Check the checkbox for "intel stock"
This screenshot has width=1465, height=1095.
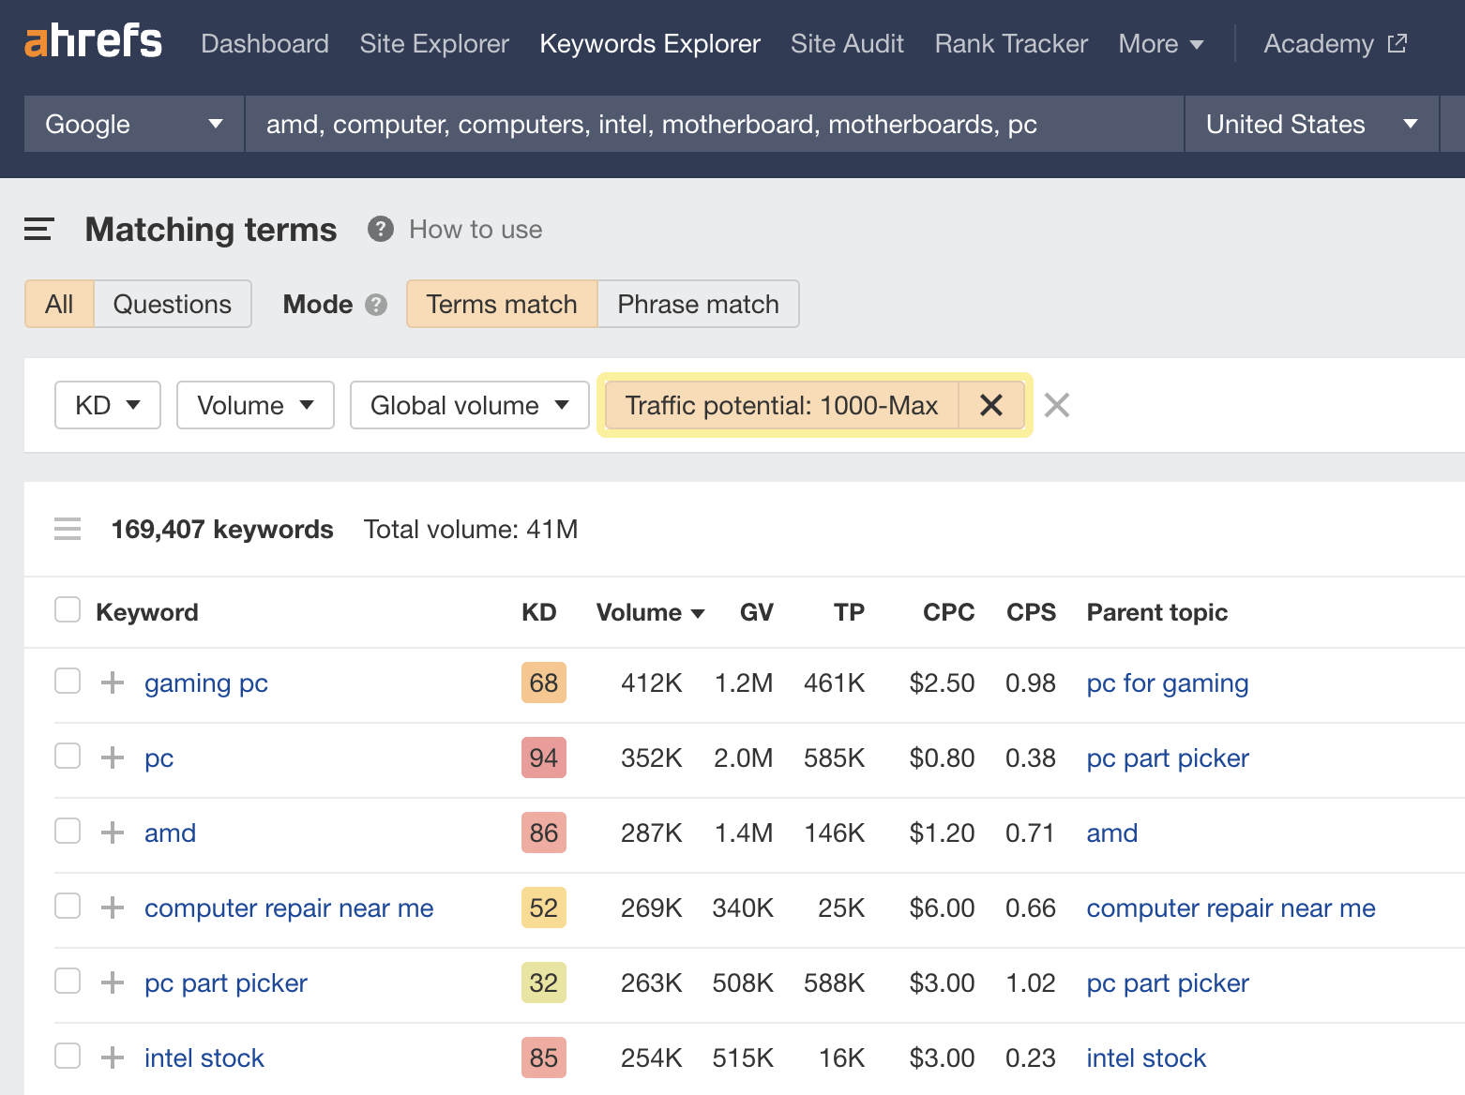67,1056
